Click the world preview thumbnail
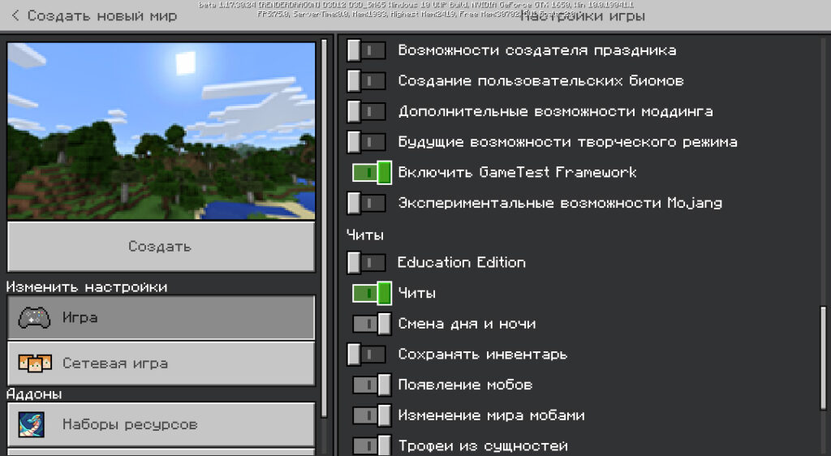The image size is (831, 456). (161, 131)
